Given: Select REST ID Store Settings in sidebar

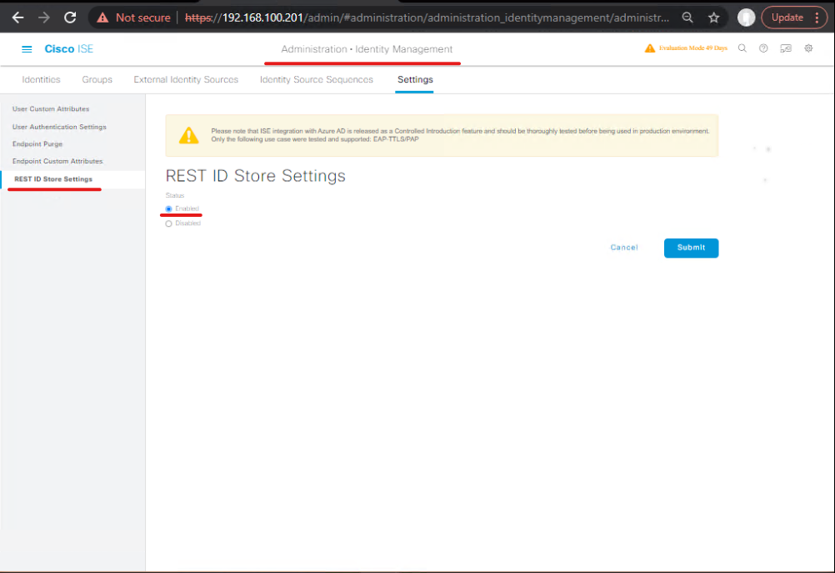Looking at the screenshot, I should [53, 179].
